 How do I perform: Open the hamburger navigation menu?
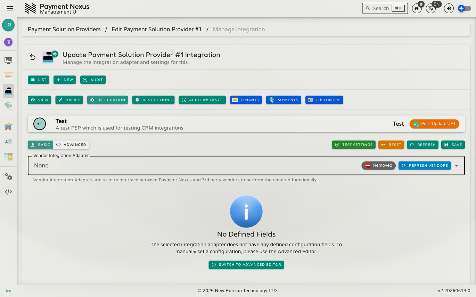tap(10, 8)
